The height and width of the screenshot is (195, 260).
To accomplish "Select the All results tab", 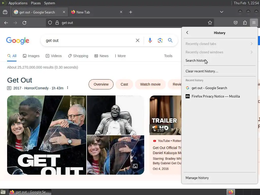I will click(12, 56).
